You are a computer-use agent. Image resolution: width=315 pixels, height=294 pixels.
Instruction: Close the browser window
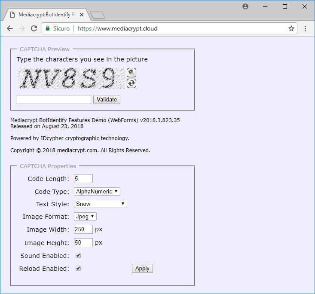point(305,6)
